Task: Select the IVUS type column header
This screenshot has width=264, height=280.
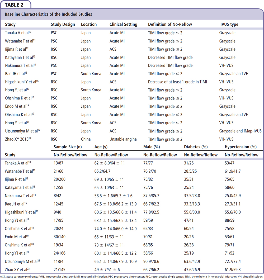Action: click(229, 24)
